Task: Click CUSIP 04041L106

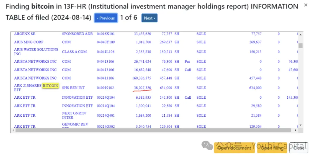Action: click(x=106, y=52)
